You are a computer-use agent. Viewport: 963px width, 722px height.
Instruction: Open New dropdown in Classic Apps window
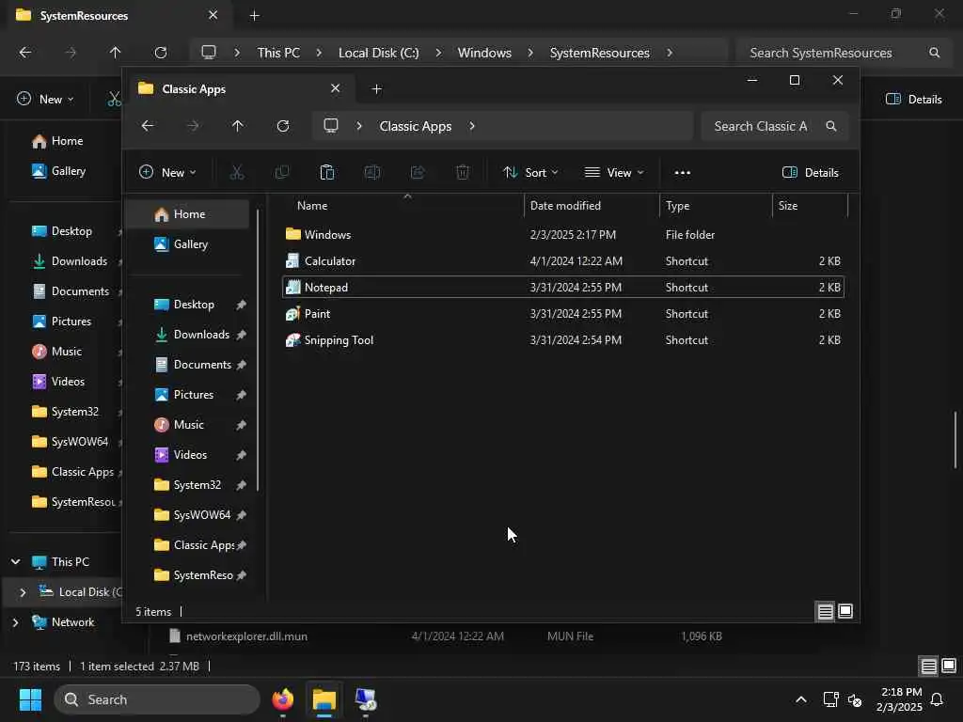[167, 173]
